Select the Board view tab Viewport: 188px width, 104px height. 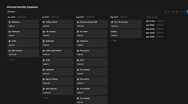(x=11, y=12)
